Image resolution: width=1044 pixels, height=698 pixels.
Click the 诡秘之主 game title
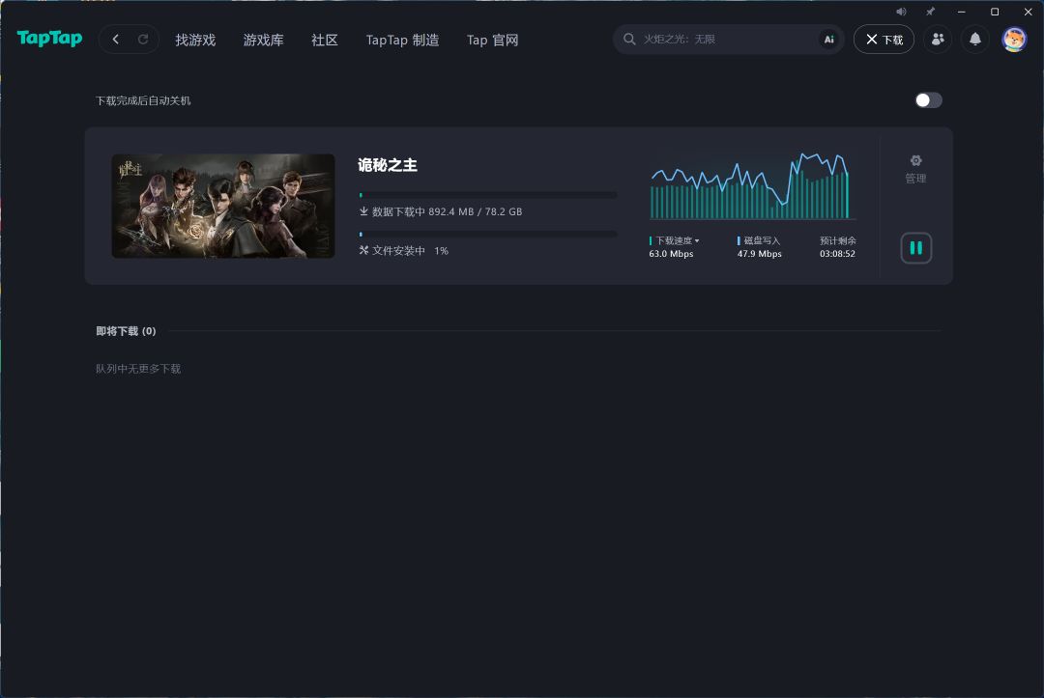click(388, 165)
